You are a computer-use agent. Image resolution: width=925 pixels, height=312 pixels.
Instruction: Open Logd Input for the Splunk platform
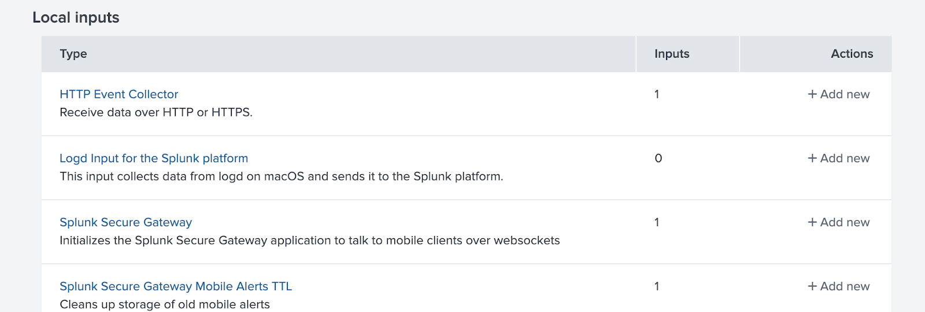click(x=154, y=158)
